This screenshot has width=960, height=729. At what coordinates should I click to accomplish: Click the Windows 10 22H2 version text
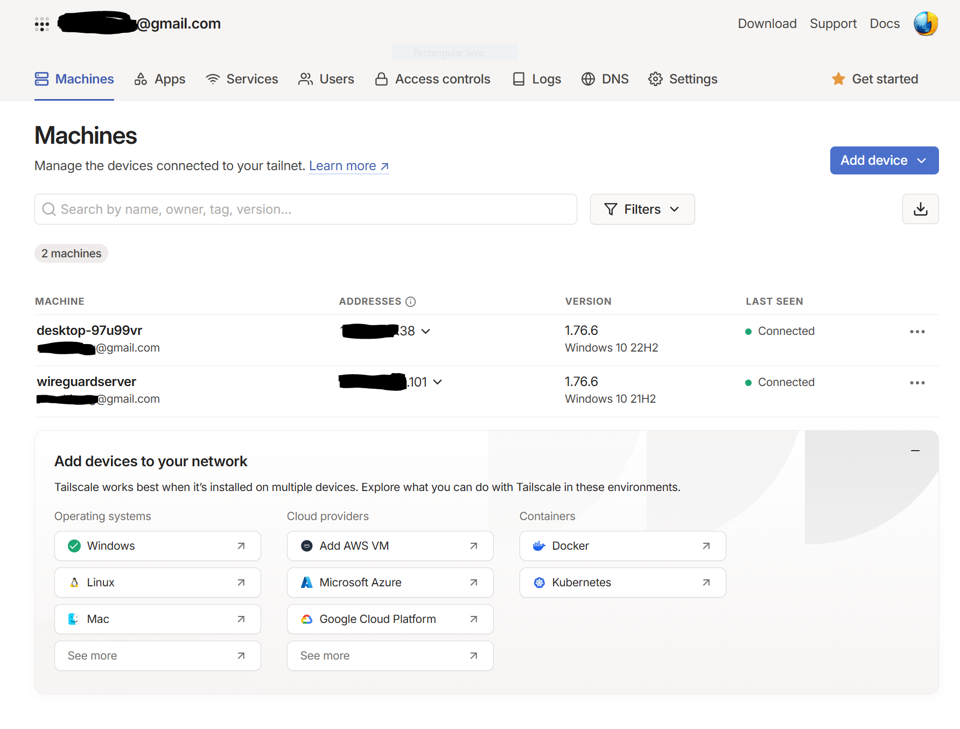(611, 348)
